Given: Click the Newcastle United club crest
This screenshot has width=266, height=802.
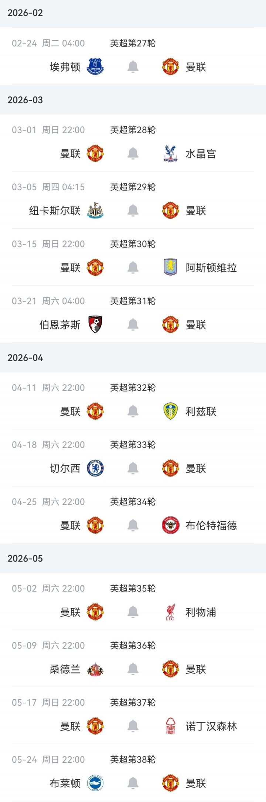Looking at the screenshot, I should click(95, 211).
